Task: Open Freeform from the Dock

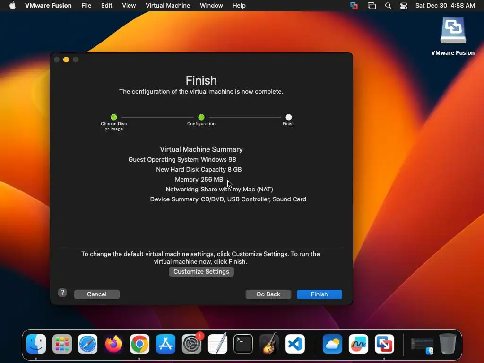Action: (x=358, y=344)
